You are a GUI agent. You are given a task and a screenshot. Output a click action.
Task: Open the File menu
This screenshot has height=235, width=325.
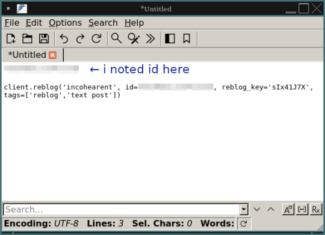coord(12,23)
